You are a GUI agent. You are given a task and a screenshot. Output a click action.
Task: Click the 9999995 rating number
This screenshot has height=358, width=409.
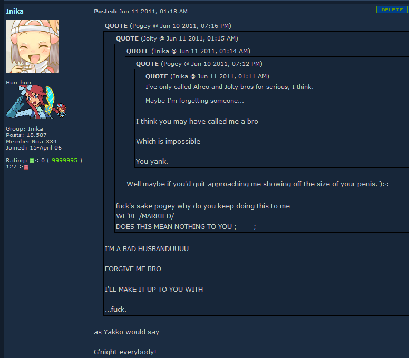[x=64, y=160]
